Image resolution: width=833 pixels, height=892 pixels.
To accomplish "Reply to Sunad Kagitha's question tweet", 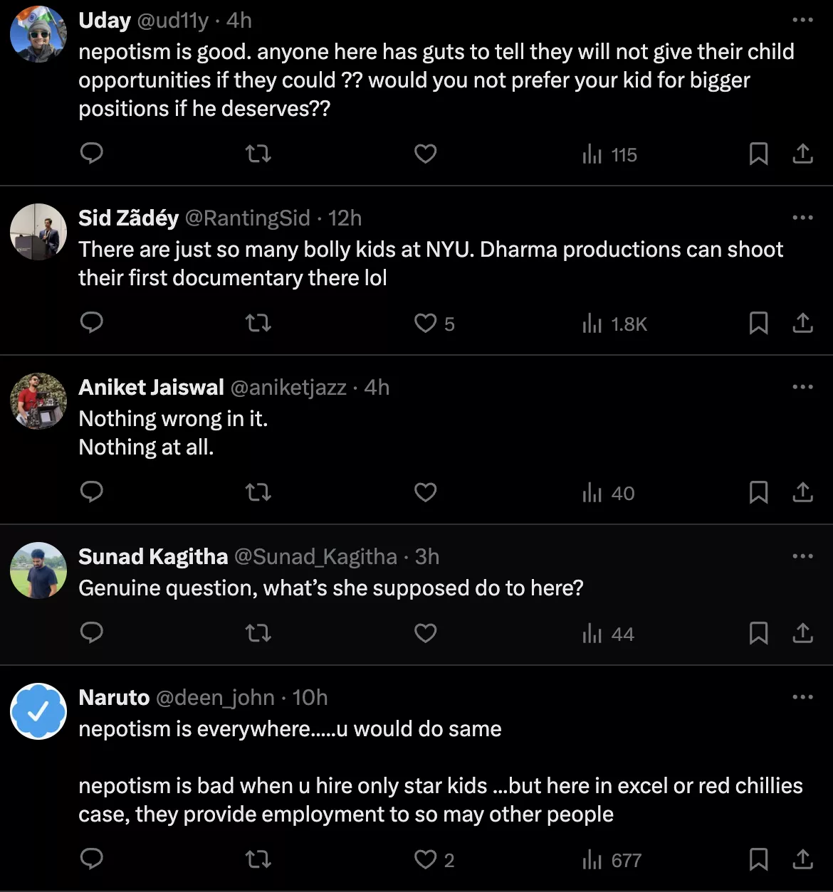I will point(91,633).
